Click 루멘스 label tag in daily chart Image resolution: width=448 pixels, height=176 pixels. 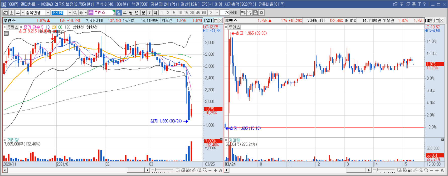click(13, 27)
